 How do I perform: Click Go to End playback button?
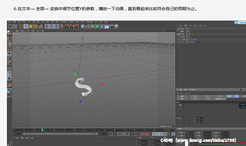pos(136,134)
